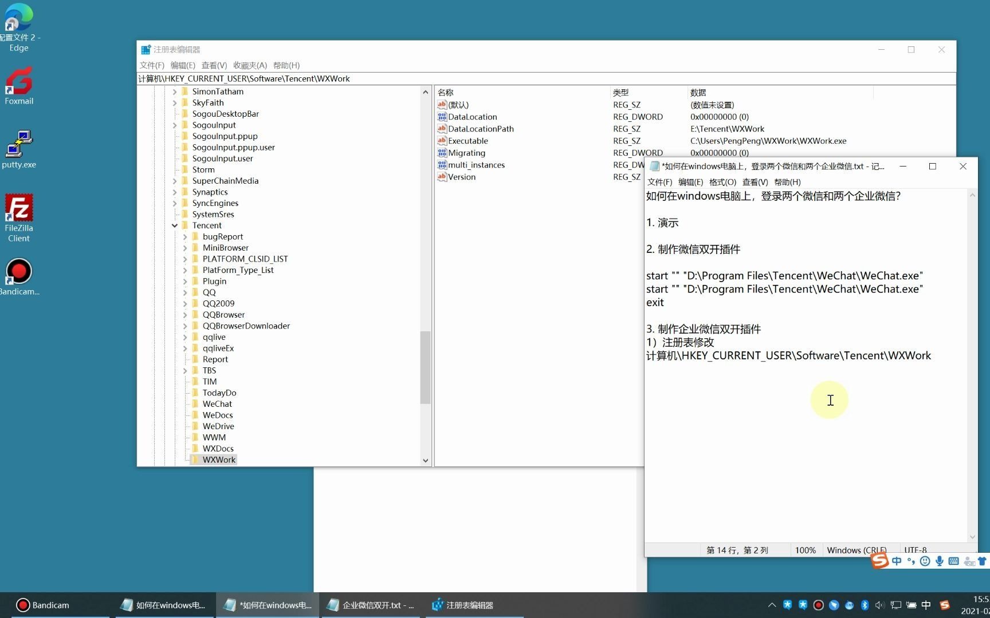The height and width of the screenshot is (618, 990).
Task: Click the Executable string value icon
Action: pyautogui.click(x=442, y=141)
